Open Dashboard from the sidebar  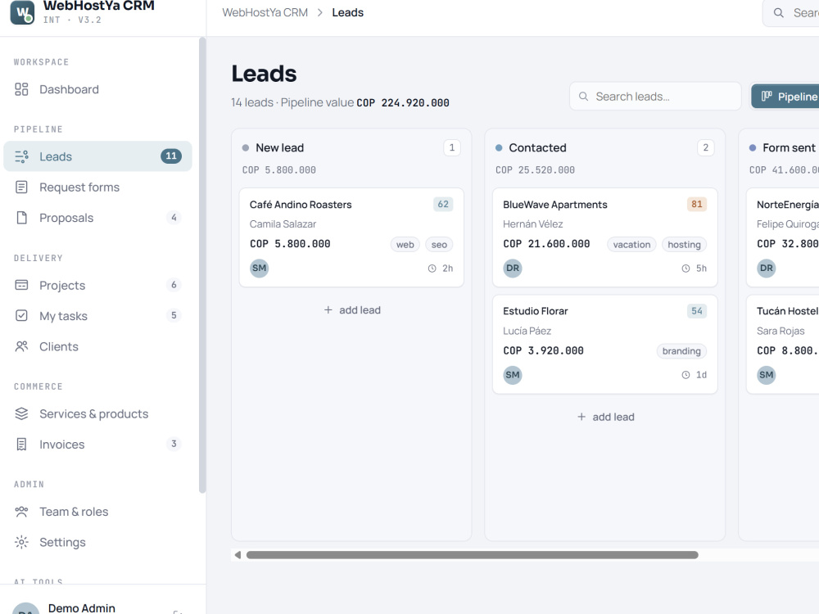click(x=97, y=89)
